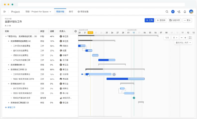This screenshot has width=197, height=119.
Task: Click assignee avatar in the 里程碑 milestone row
Action: pos(61,98)
